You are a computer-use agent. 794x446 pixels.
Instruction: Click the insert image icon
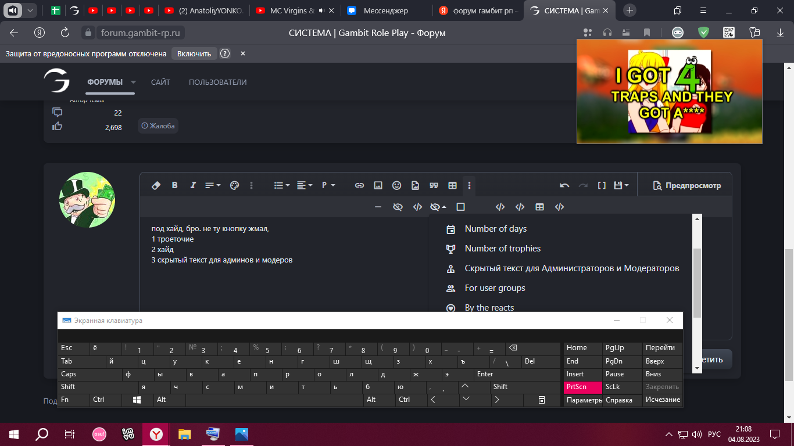tap(378, 185)
